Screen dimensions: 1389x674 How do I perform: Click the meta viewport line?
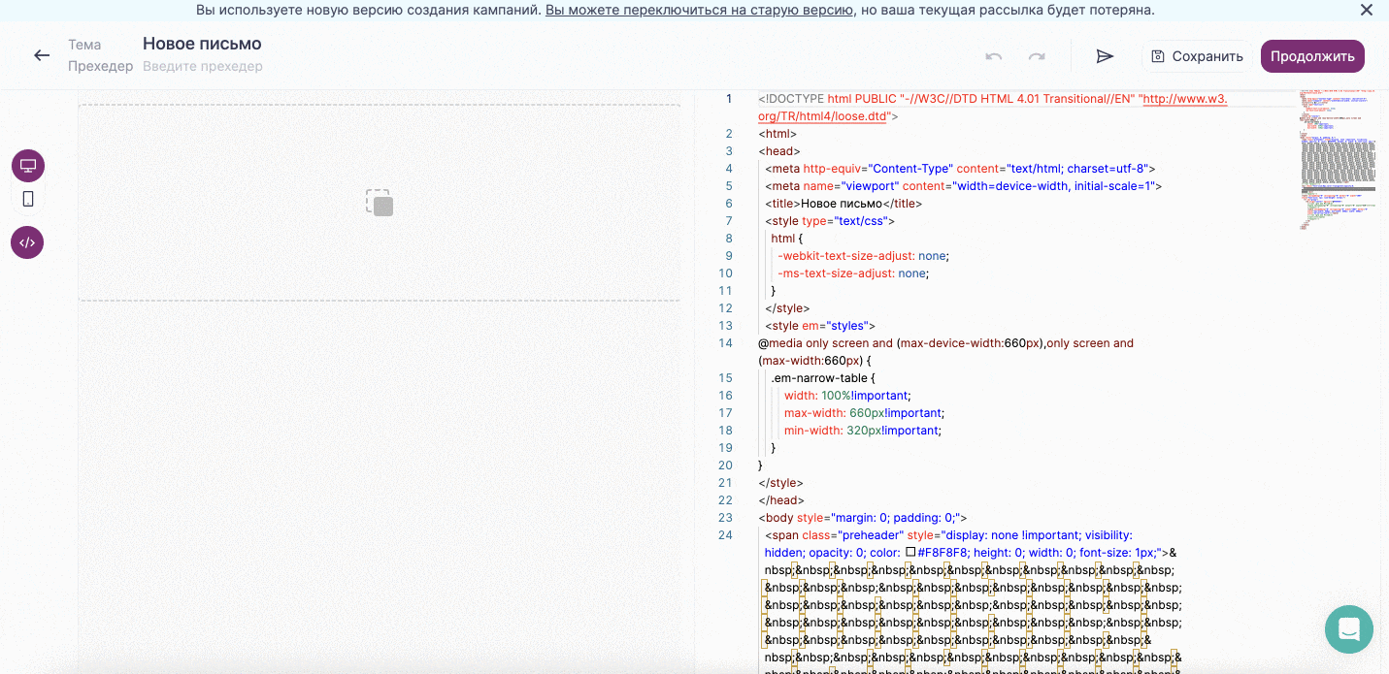pyautogui.click(x=963, y=186)
